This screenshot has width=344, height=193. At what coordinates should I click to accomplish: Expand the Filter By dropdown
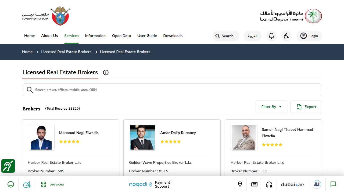pos(271,107)
